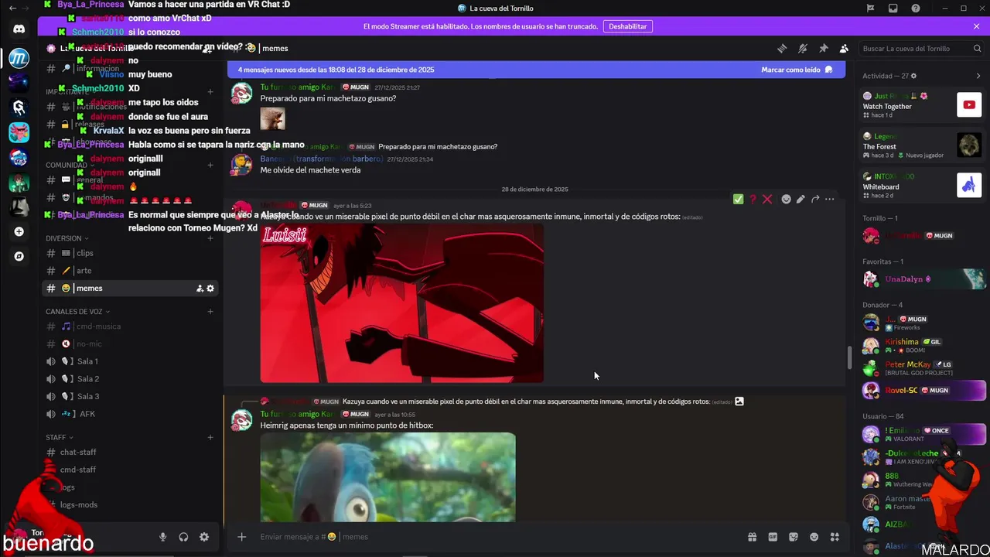Screen dimensions: 990x557
Task: Open the no-mic channel
Action: click(131, 343)
